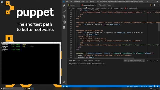Click the terminal window vertical scrollbar
Image resolution: width=160 pixels, height=90 pixels.
coord(60,64)
